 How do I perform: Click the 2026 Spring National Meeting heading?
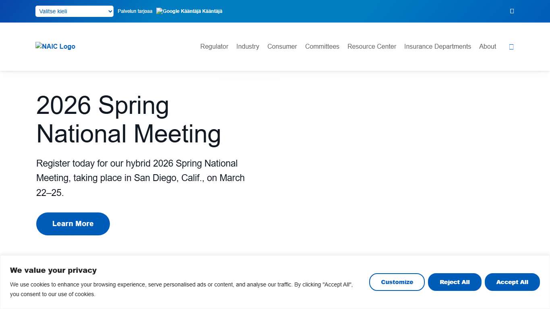[x=128, y=119]
